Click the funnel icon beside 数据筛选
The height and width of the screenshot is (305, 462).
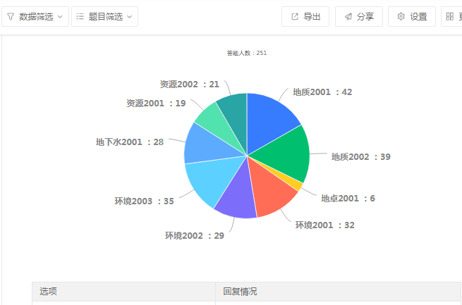[11, 16]
